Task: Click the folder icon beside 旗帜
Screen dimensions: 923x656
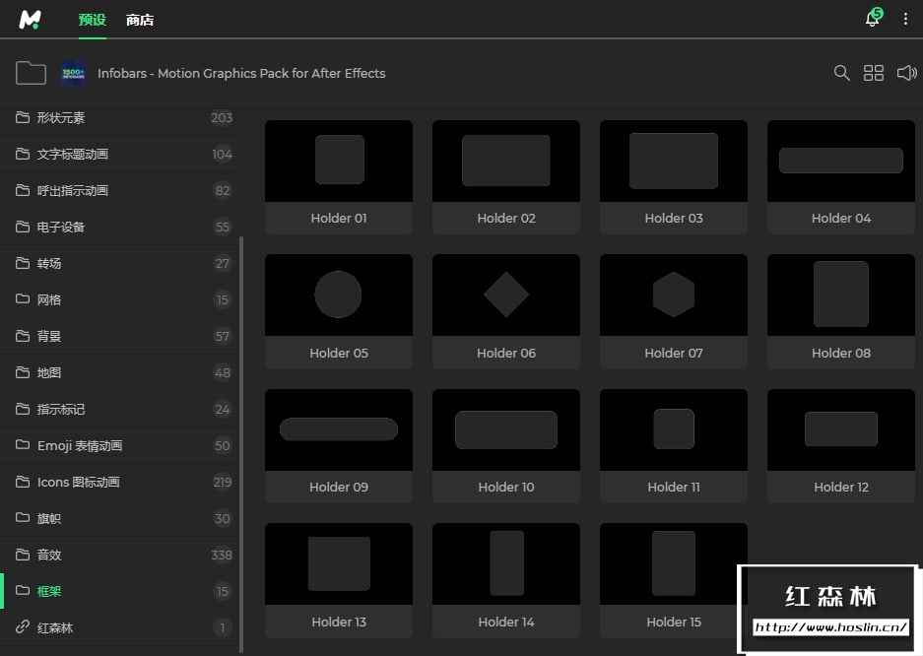Action: 23,518
